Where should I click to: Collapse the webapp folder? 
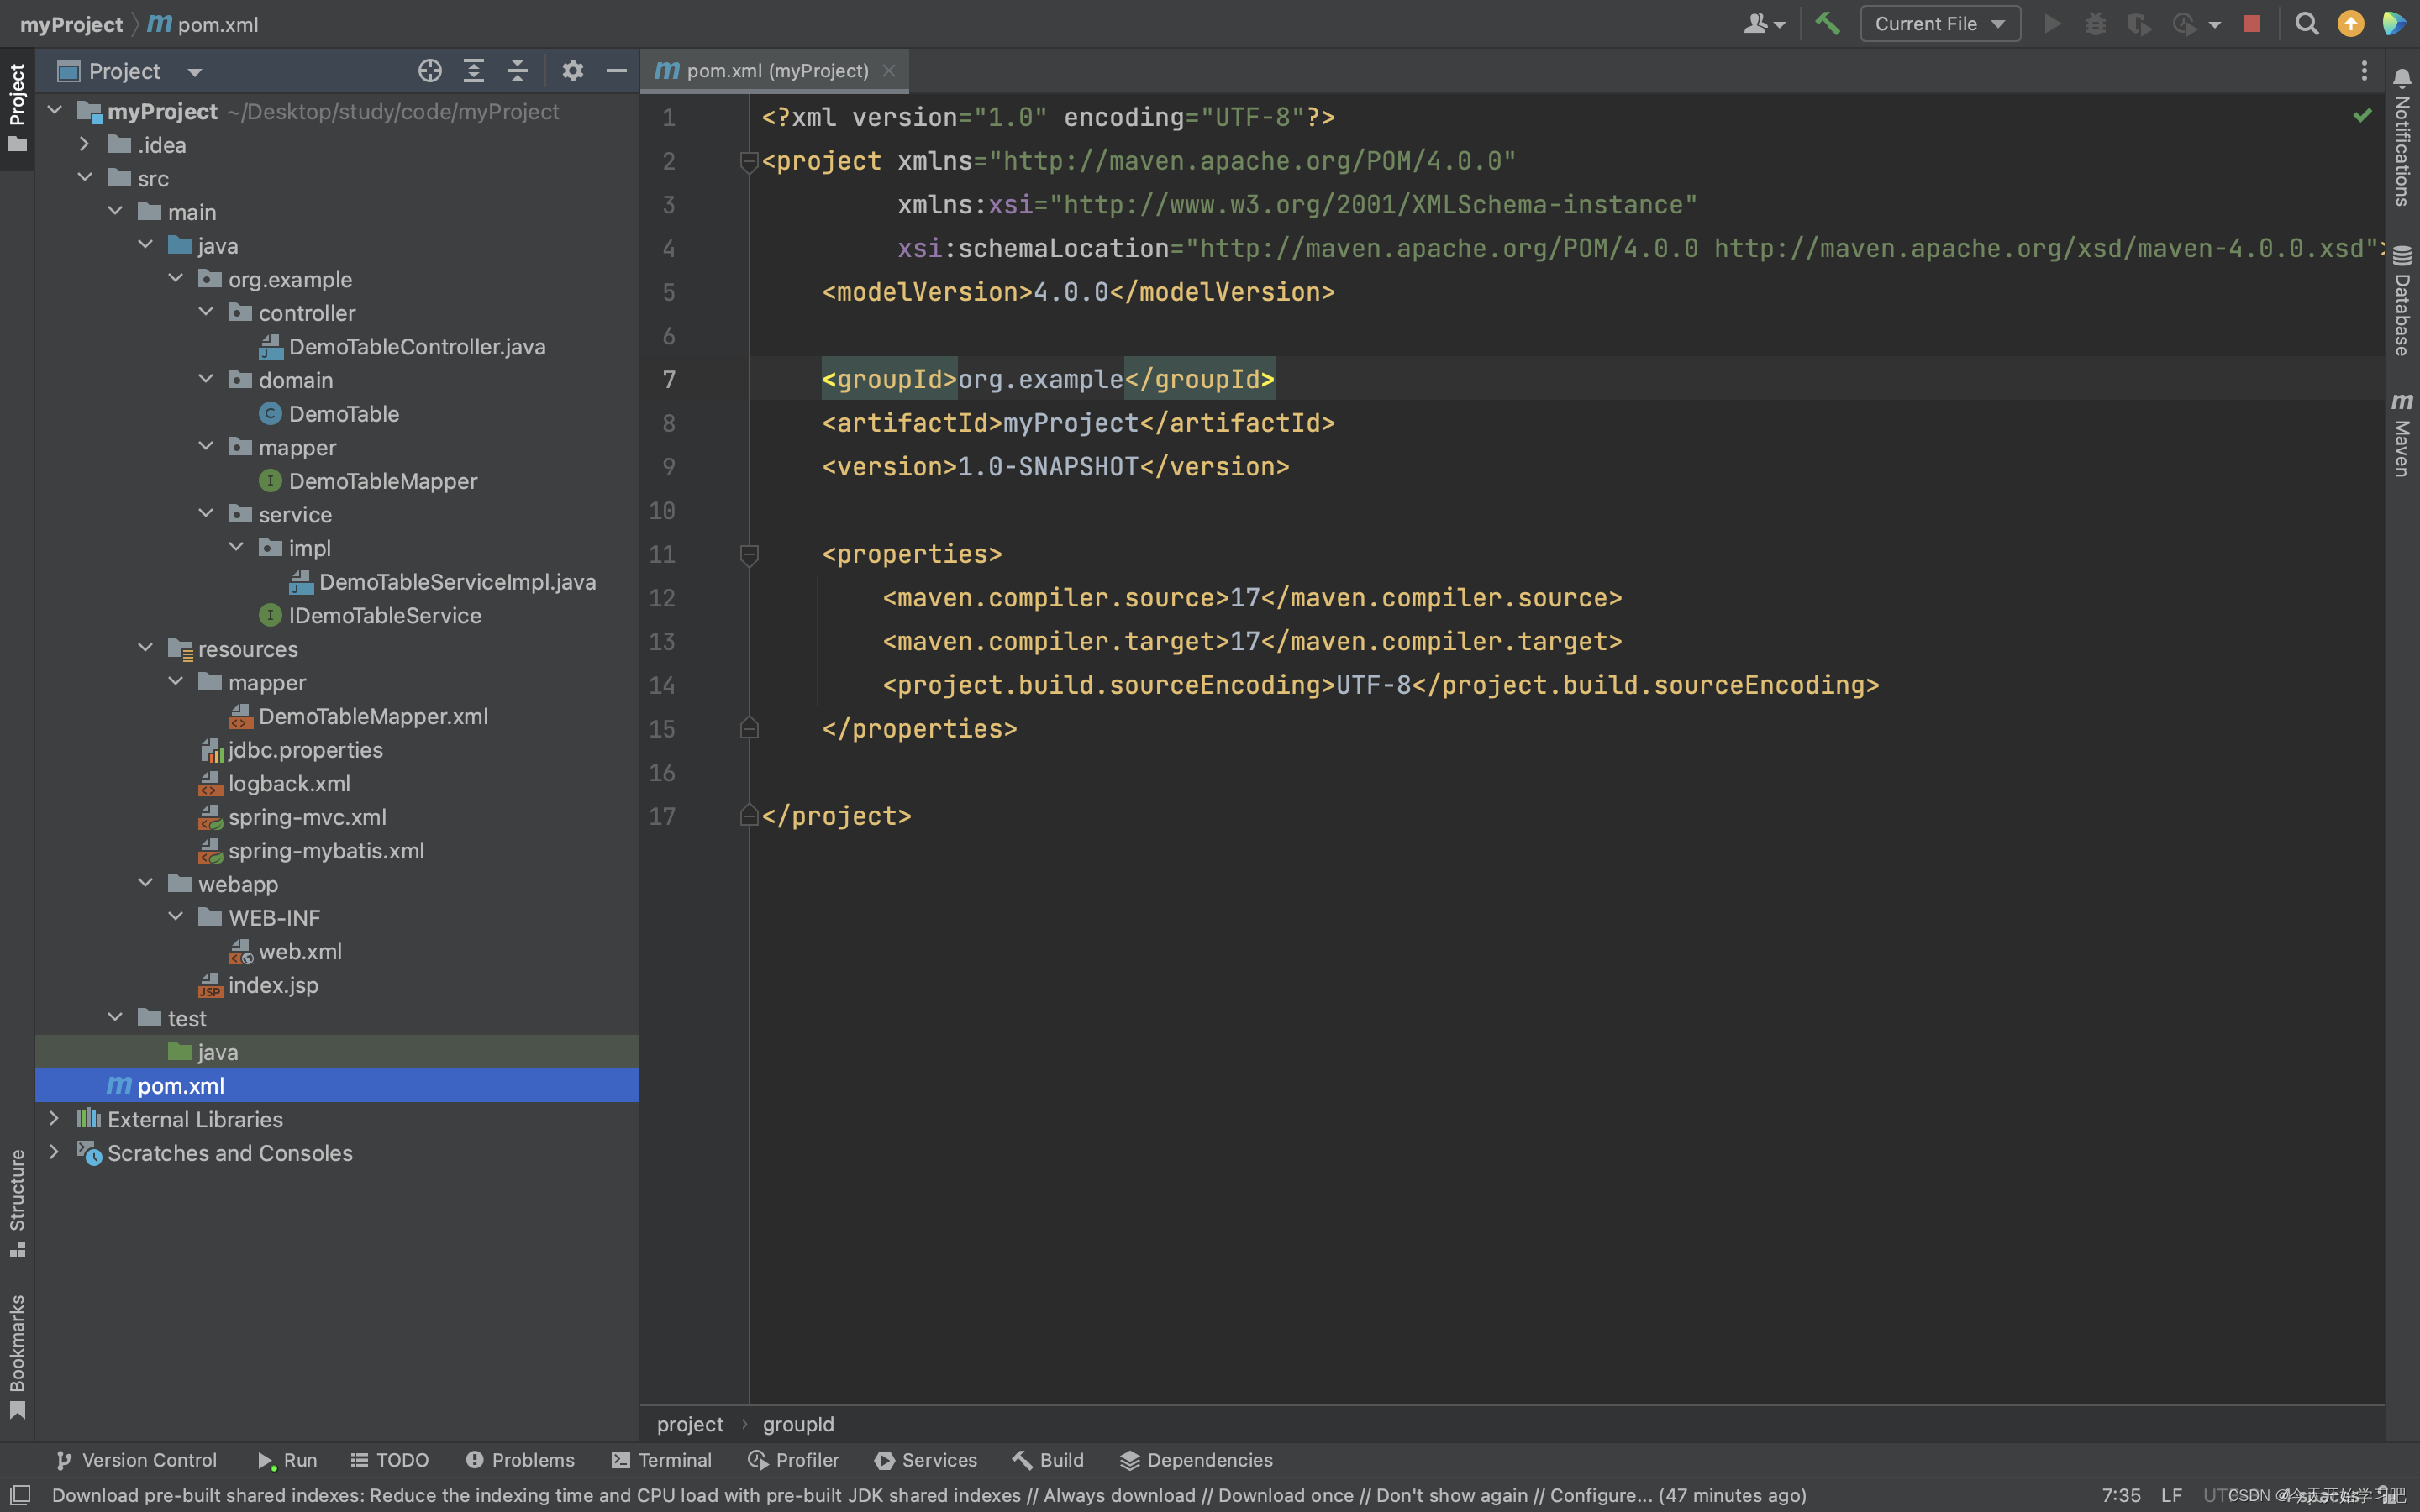(x=145, y=883)
